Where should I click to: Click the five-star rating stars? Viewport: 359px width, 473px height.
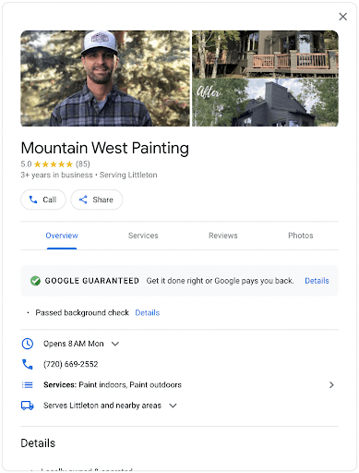54,164
